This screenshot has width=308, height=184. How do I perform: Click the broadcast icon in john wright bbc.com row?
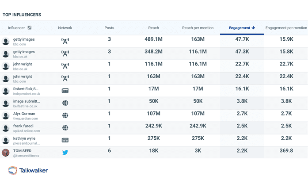[x=65, y=78]
